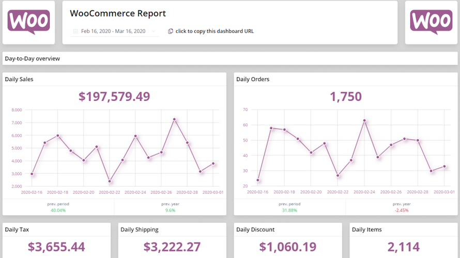The image size is (460, 258).
Task: Expand the date range dropdown arrow
Action: [154, 31]
